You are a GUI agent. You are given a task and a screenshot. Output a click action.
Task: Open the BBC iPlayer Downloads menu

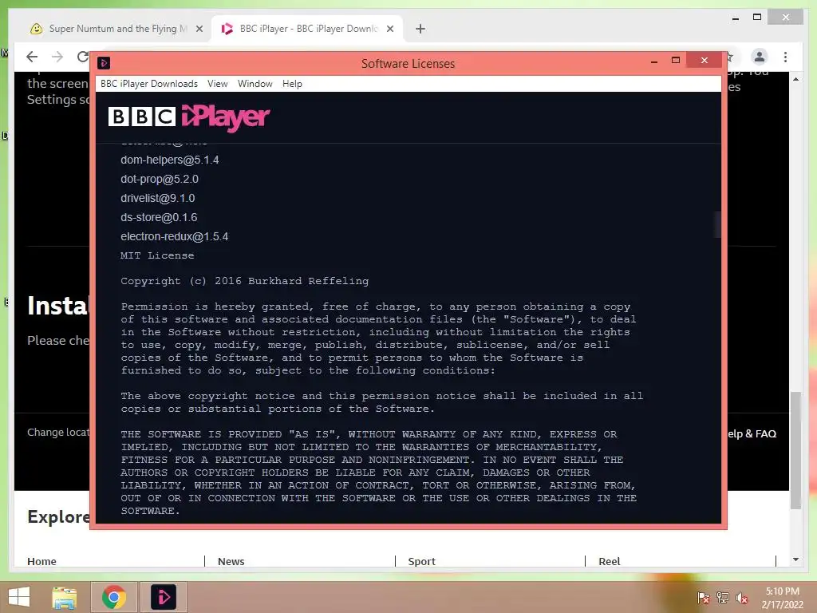coord(149,84)
